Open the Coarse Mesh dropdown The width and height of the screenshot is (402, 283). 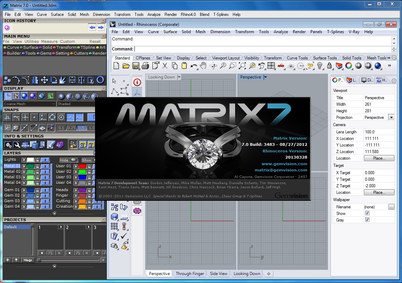click(29, 104)
